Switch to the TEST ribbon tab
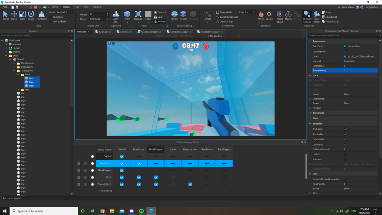382x215 pixels. coord(76,7)
